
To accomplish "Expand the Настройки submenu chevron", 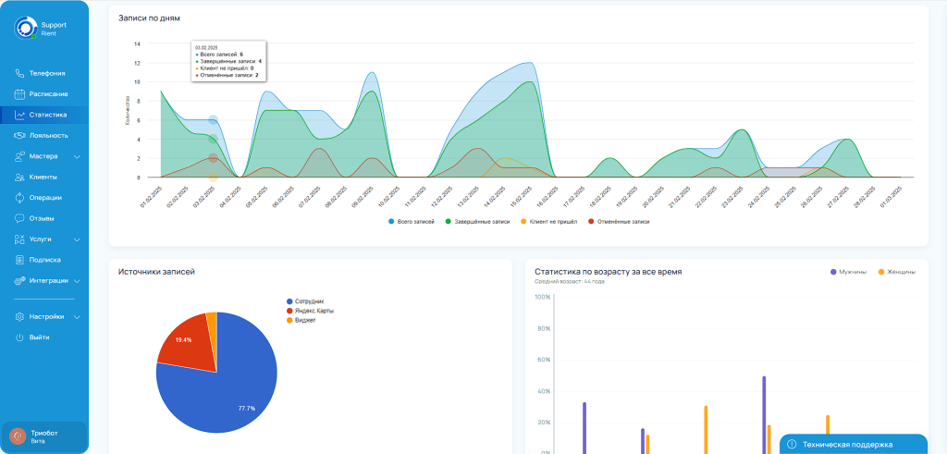I will pyautogui.click(x=77, y=316).
